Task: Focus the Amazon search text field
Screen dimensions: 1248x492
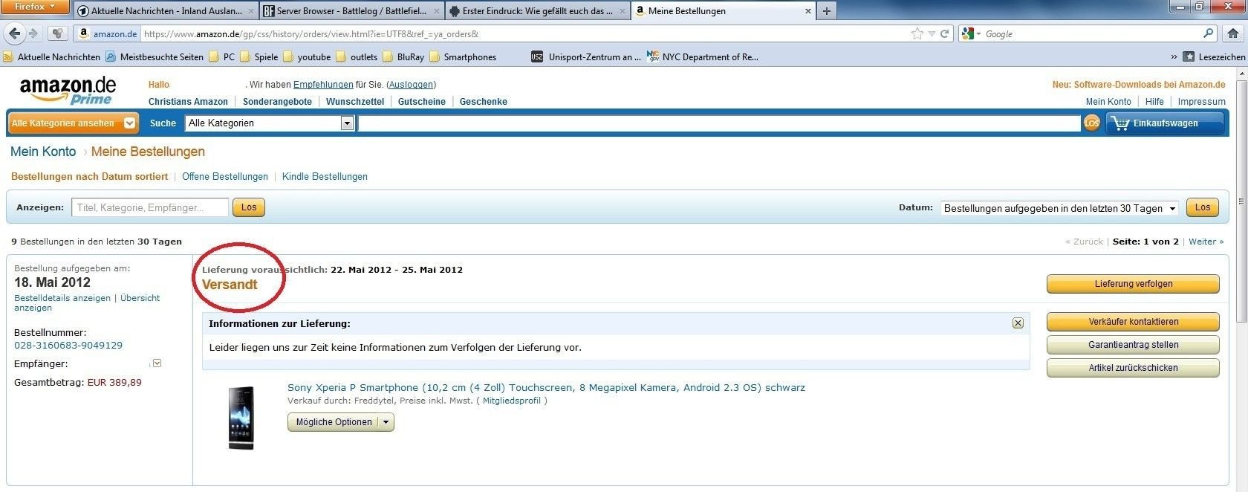Action: click(719, 123)
